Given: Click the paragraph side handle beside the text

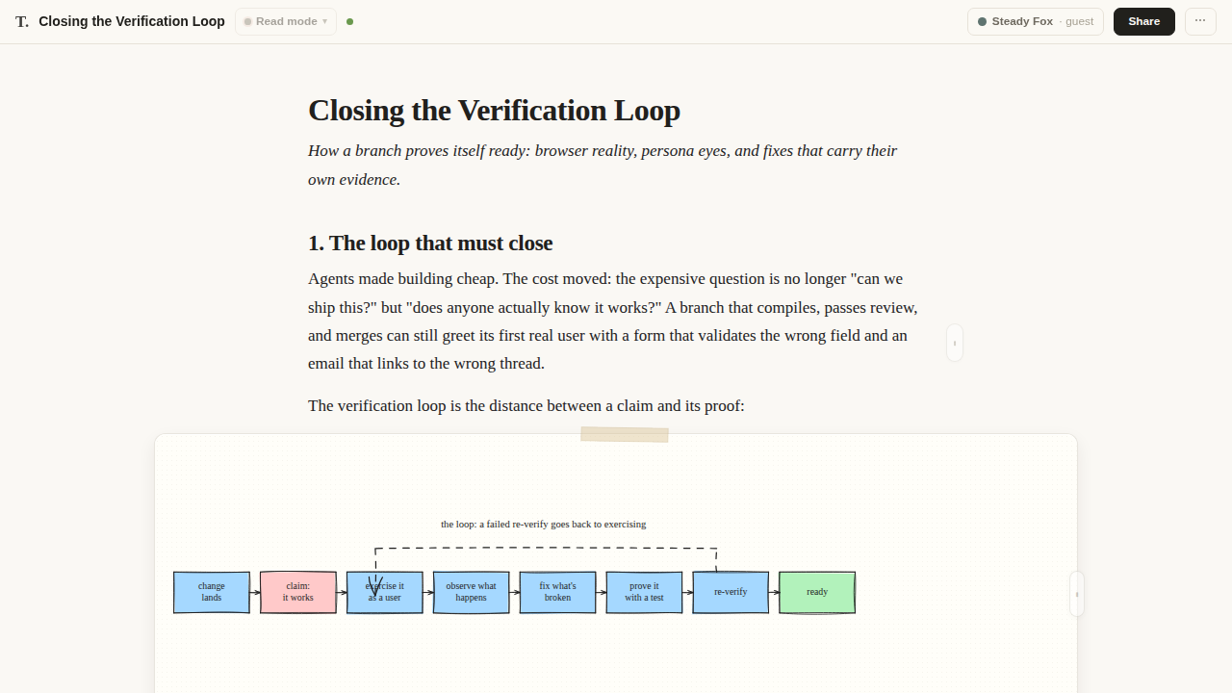Looking at the screenshot, I should pos(955,343).
